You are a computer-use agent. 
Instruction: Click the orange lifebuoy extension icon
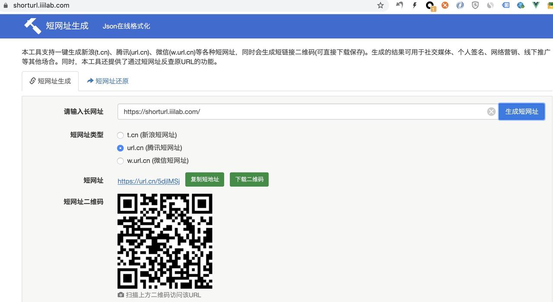click(445, 5)
